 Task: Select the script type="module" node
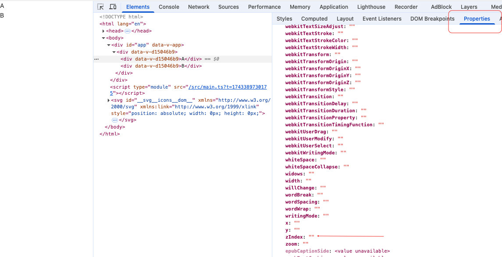tap(189, 90)
